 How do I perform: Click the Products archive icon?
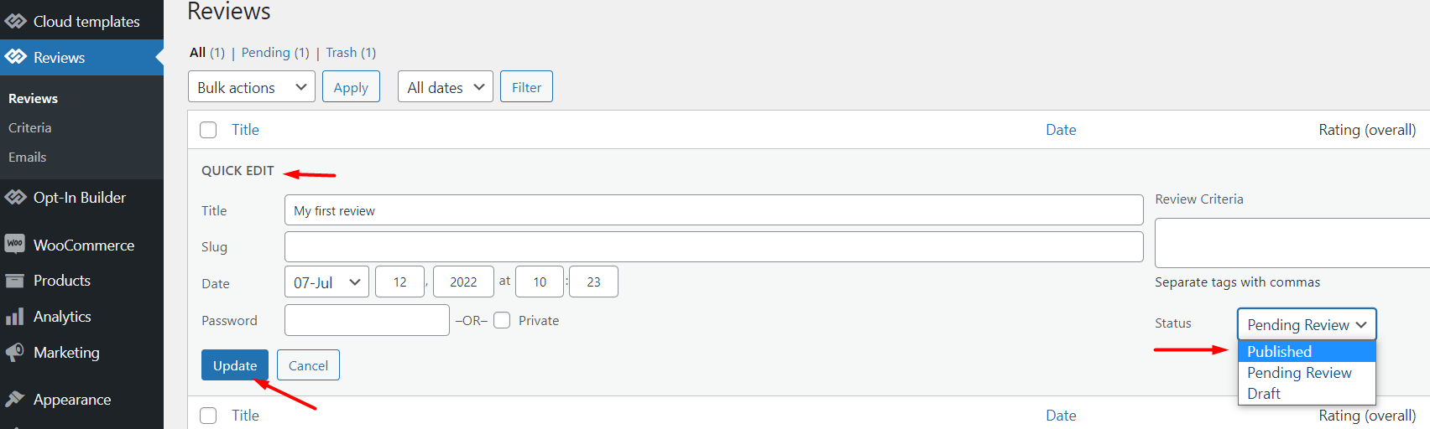[15, 281]
